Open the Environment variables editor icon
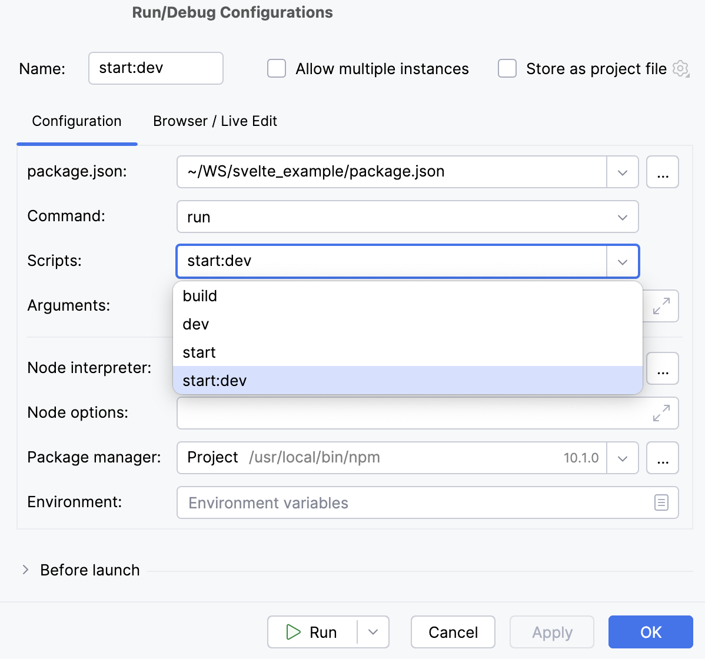Screen dimensions: 705x659 coord(661,502)
